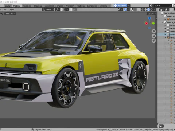Collapse the Collection tree node
Viewport: 175px width, 131px height.
[x=162, y=16]
